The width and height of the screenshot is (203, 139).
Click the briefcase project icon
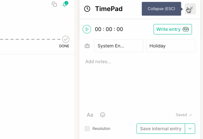coord(87,46)
